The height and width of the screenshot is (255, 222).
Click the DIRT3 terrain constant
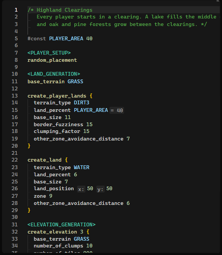[82, 102]
